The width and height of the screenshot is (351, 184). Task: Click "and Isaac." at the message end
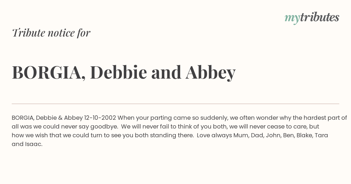(x=27, y=144)
